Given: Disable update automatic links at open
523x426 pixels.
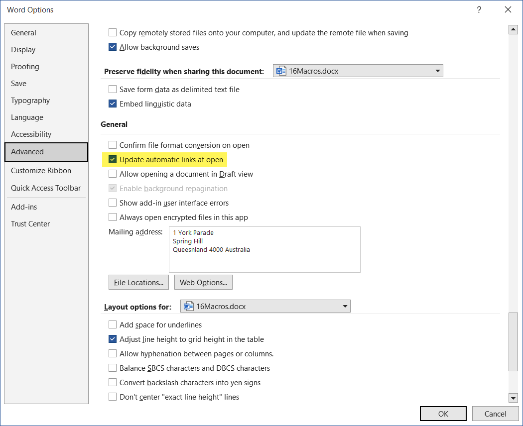Looking at the screenshot, I should tap(113, 159).
